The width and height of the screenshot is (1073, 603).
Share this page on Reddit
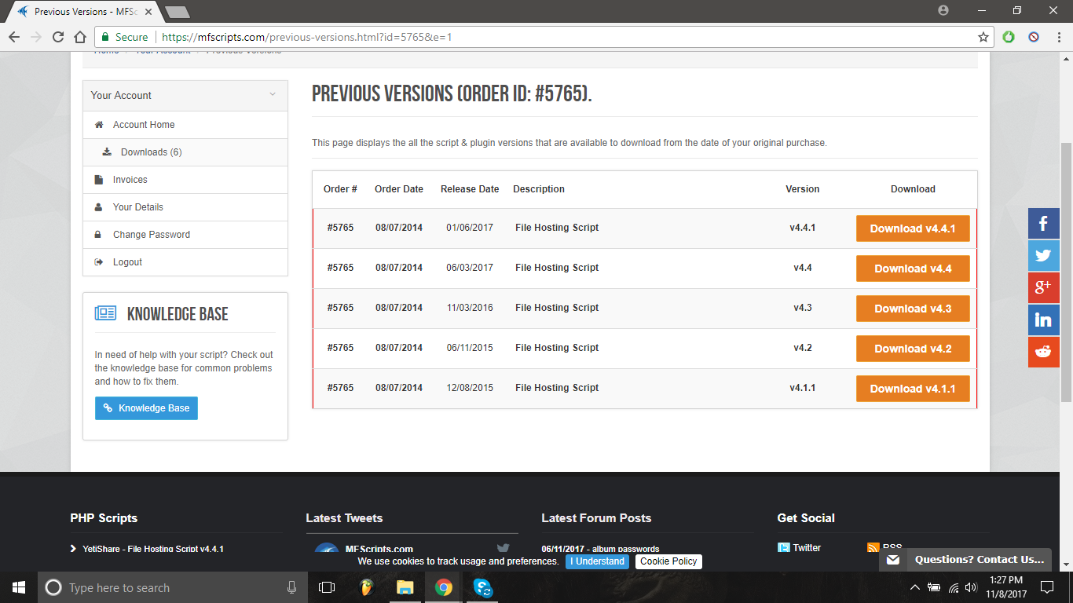[1043, 352]
